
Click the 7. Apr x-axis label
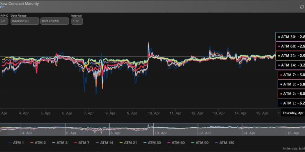[x=89, y=113]
